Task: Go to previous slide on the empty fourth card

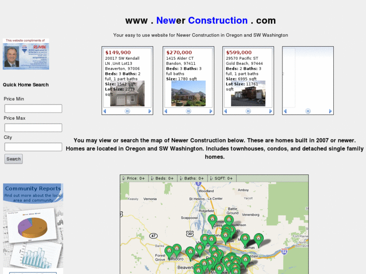Action: 285,111
